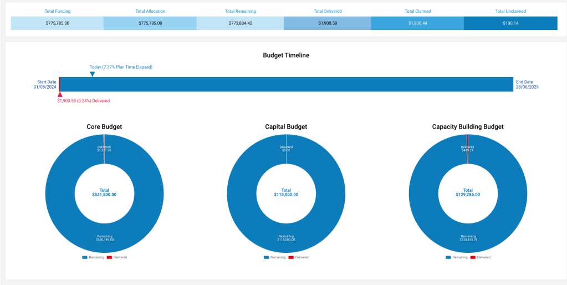Click the red Delivered marker triangle

pos(59,95)
